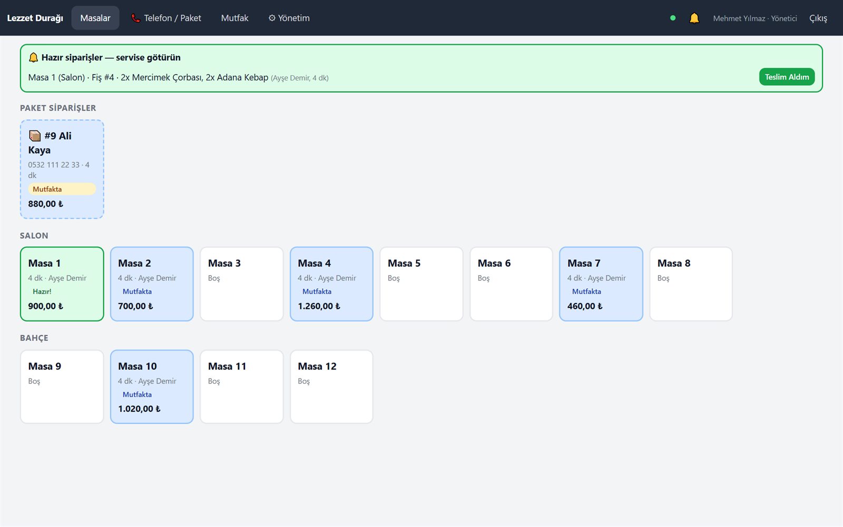
Task: Open the empty Masa 11 card
Action: pyautogui.click(x=242, y=387)
